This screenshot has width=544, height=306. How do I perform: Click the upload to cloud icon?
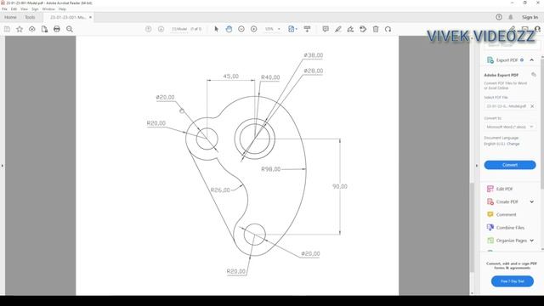(32, 29)
